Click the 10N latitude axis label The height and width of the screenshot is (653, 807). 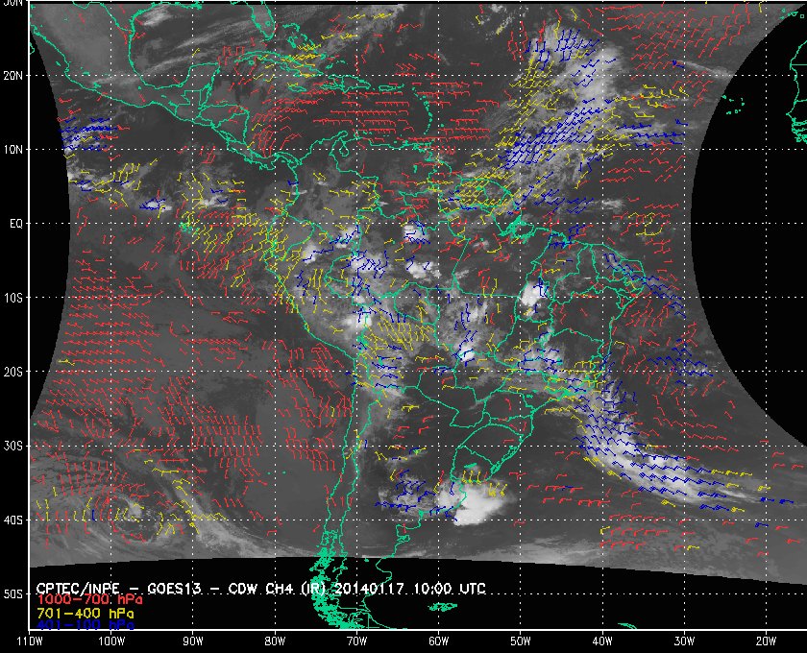[13, 150]
